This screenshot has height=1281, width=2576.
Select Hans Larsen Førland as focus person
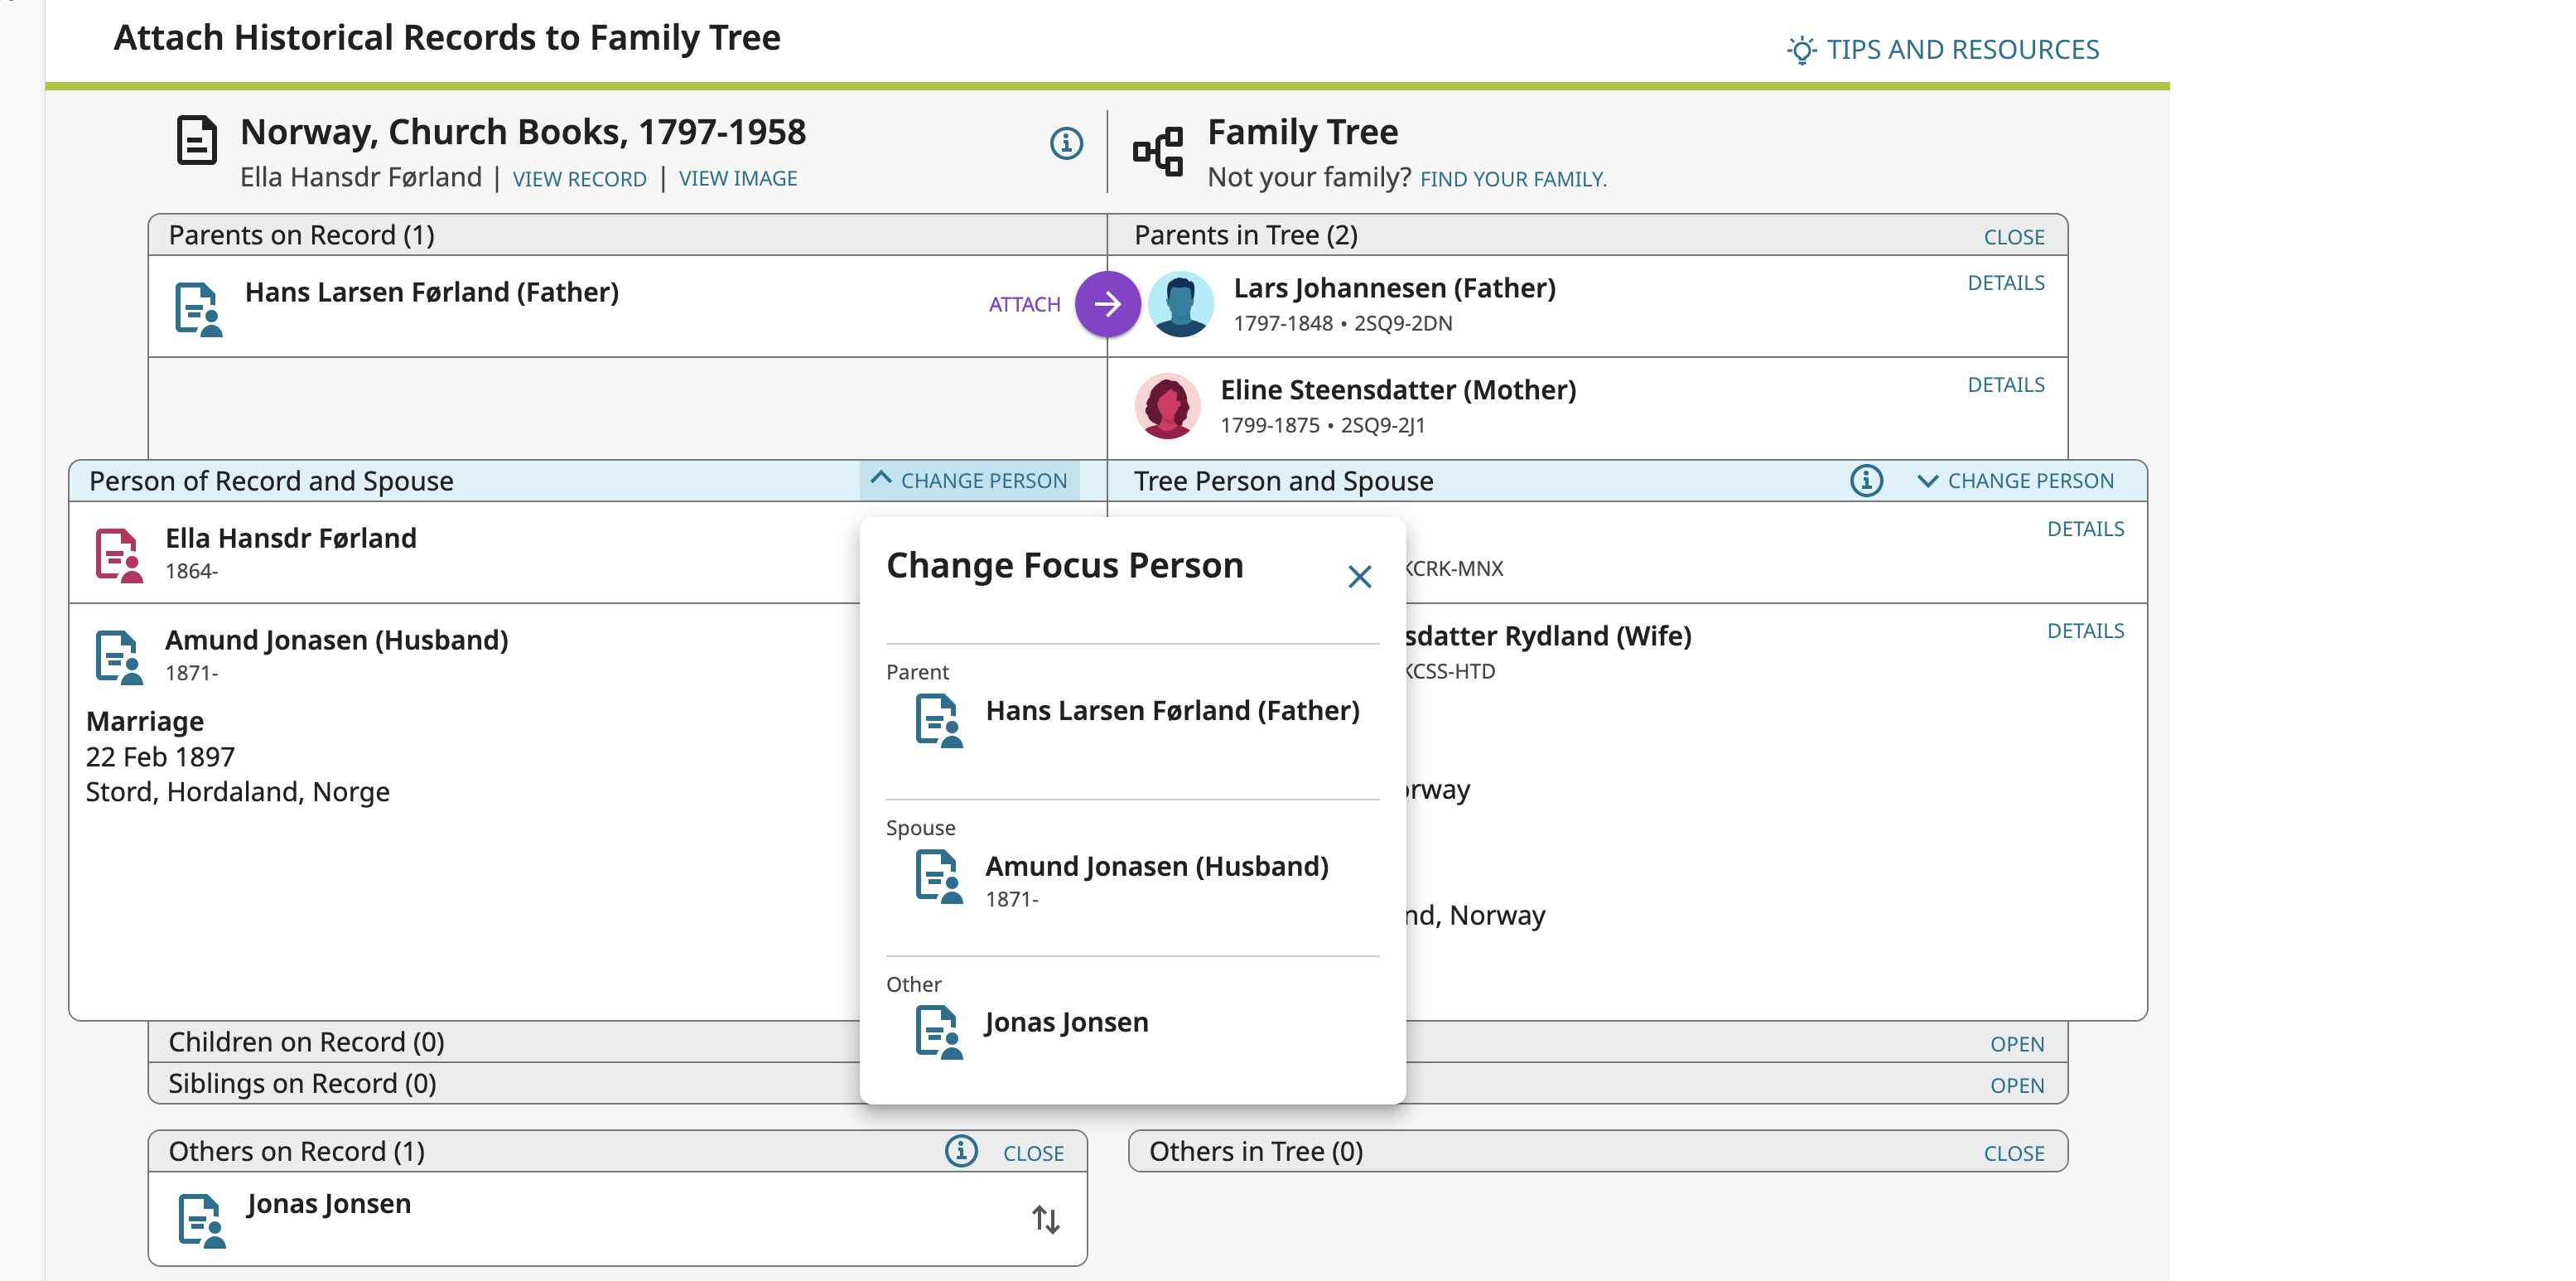(1171, 711)
